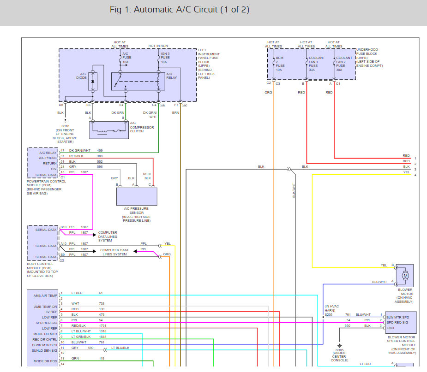Click the 'ORG' wire label under connector C3
The width and height of the screenshot is (427, 372).
268,93
